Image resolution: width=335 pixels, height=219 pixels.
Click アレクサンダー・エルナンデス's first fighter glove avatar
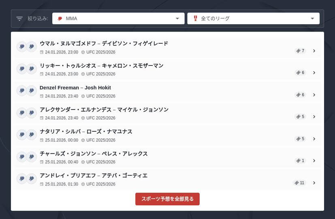click(x=22, y=112)
